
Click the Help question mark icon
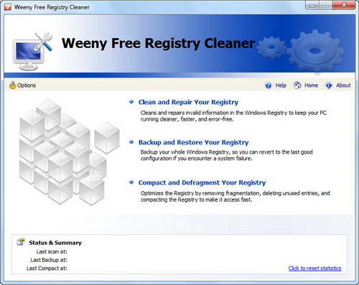coord(269,85)
